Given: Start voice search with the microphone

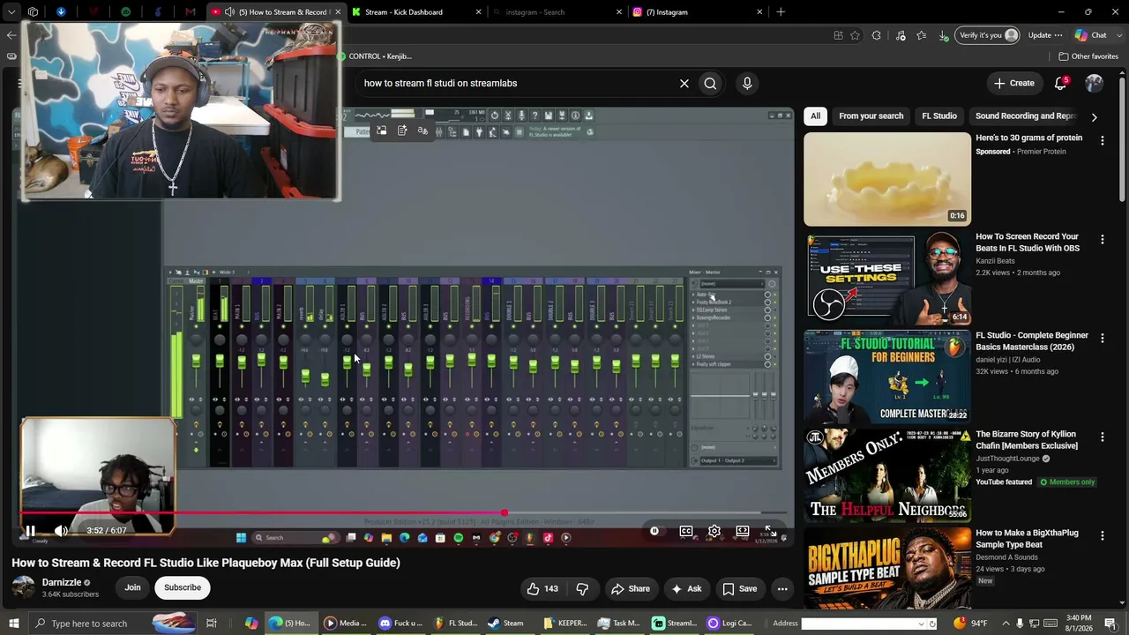Looking at the screenshot, I should pos(747,83).
